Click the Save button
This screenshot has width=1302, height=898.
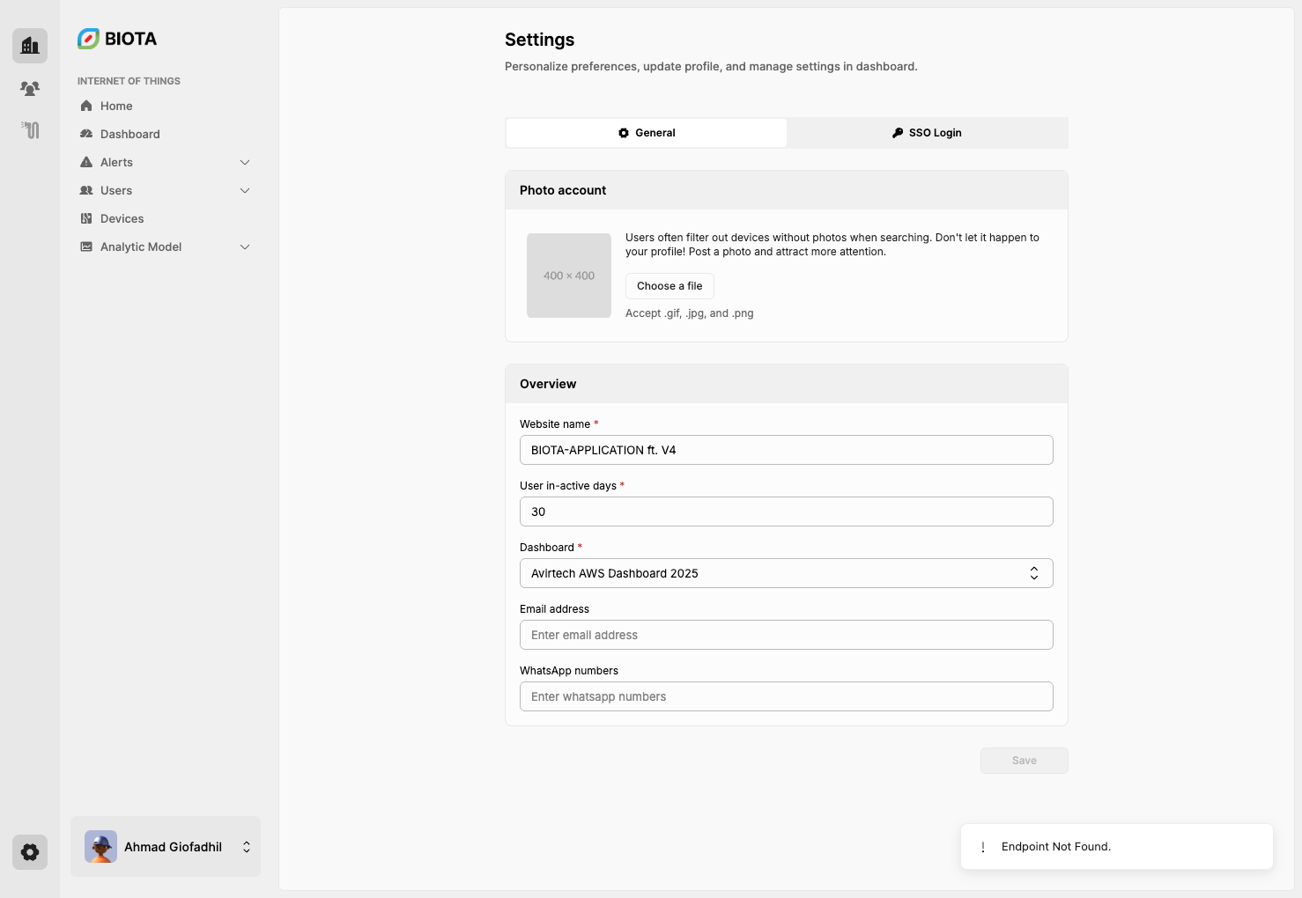tap(1024, 761)
